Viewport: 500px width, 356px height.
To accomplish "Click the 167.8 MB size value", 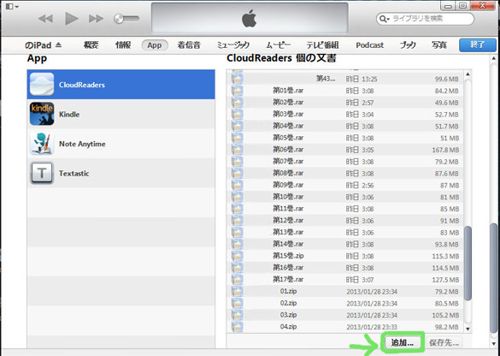I will (x=445, y=150).
